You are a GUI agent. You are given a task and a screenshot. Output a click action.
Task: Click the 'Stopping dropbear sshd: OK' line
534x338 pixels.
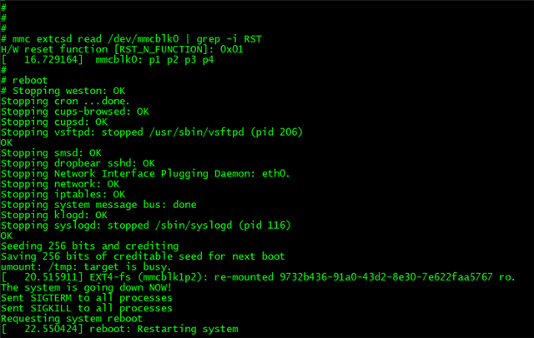click(78, 163)
